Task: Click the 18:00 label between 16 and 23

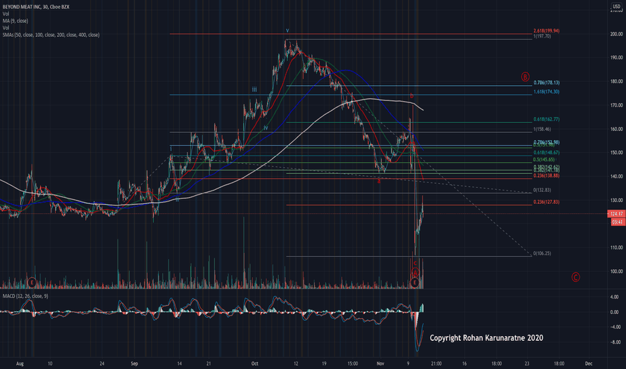Action: (x=496, y=364)
